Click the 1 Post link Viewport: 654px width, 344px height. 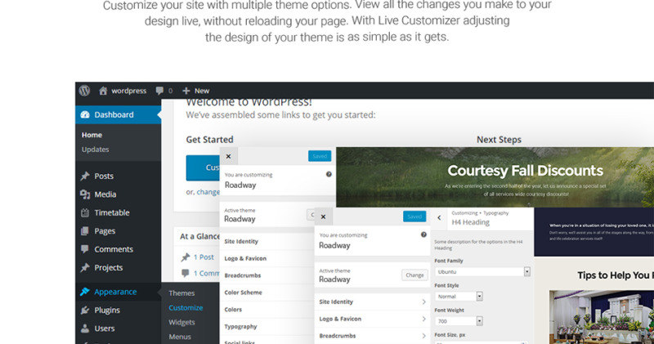click(204, 257)
